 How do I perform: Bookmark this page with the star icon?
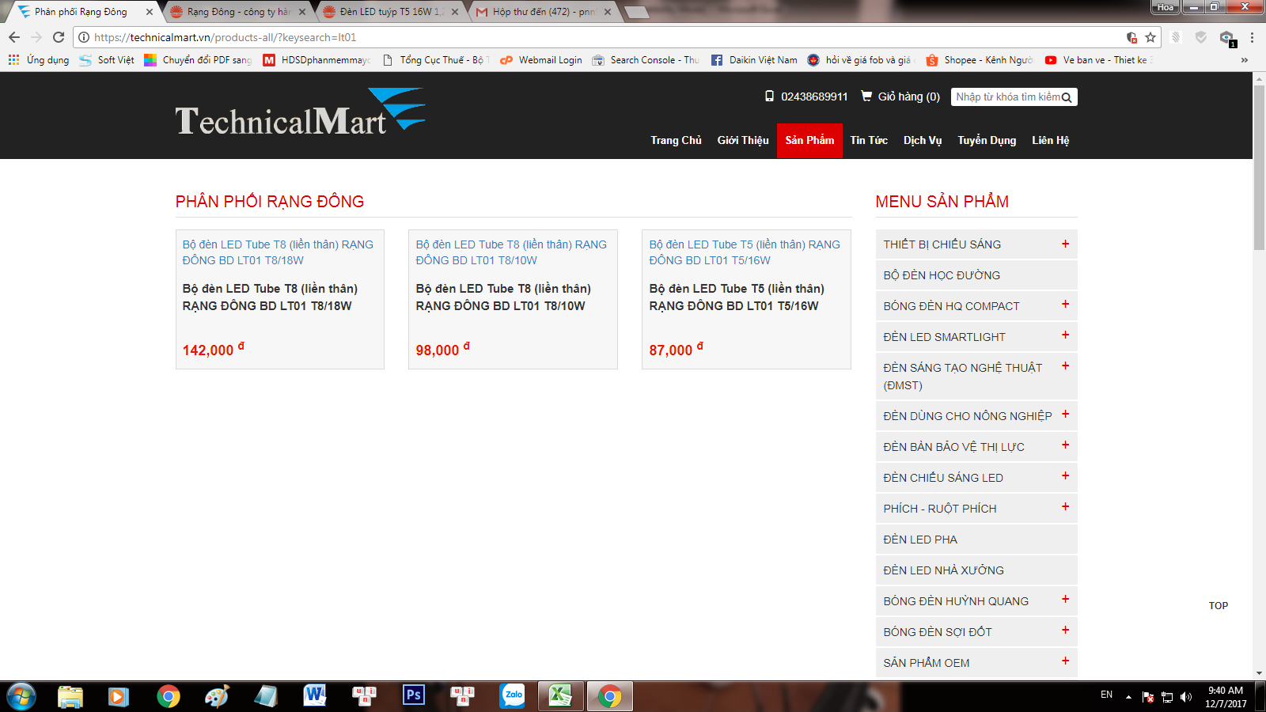click(1150, 37)
